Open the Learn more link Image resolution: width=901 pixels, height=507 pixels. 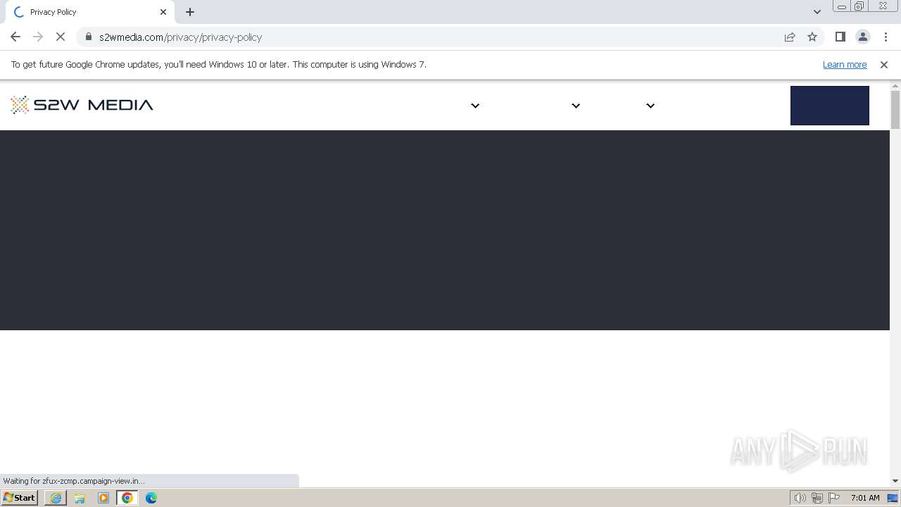[x=845, y=65]
